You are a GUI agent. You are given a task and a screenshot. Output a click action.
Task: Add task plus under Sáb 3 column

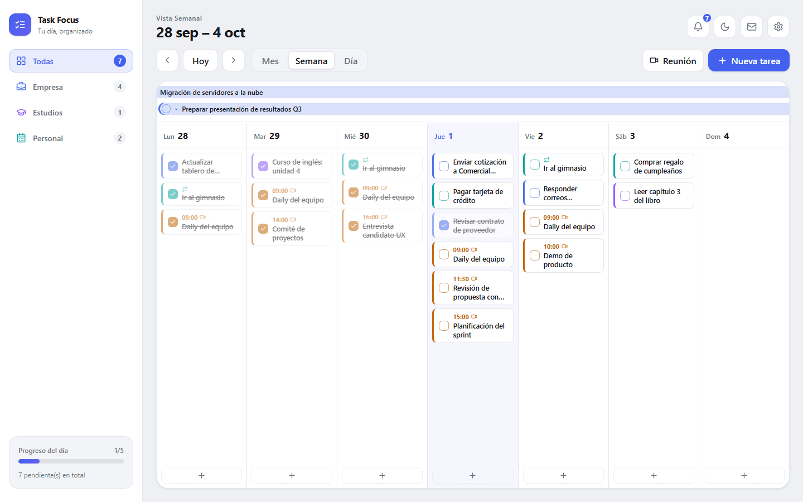coord(654,475)
